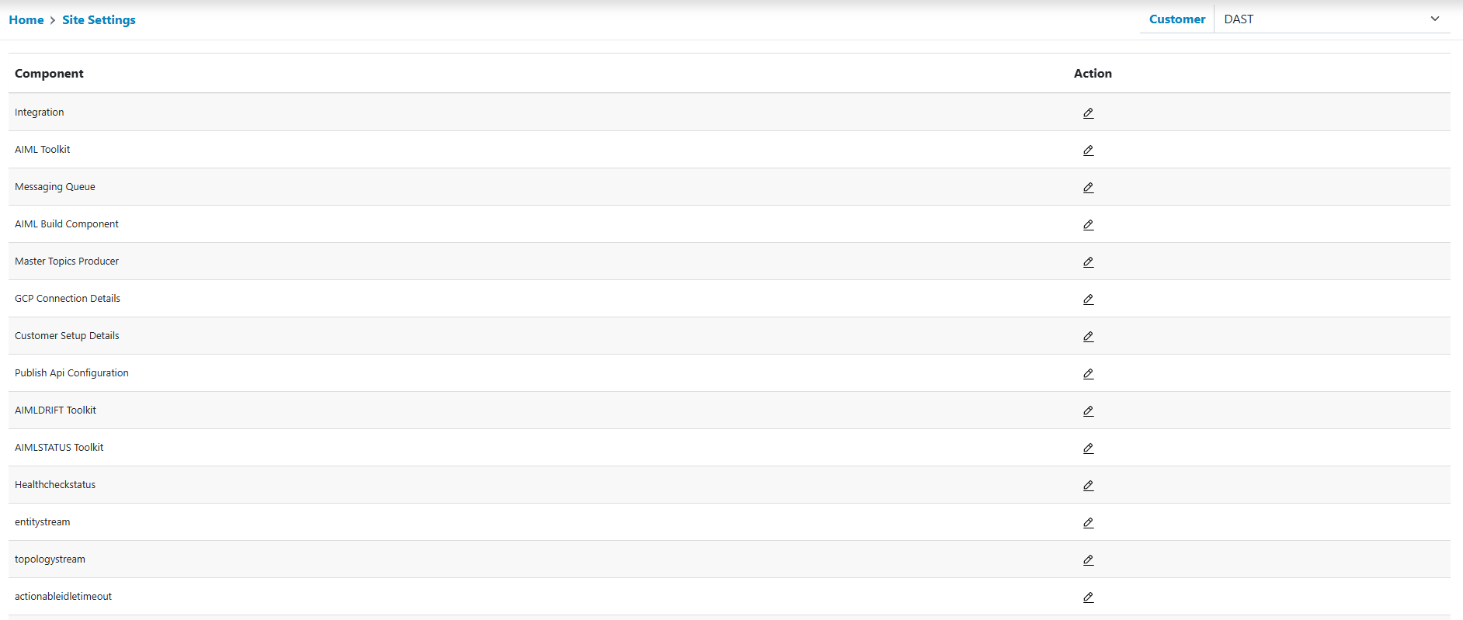Click the Component column header
1463x620 pixels.
tap(49, 74)
